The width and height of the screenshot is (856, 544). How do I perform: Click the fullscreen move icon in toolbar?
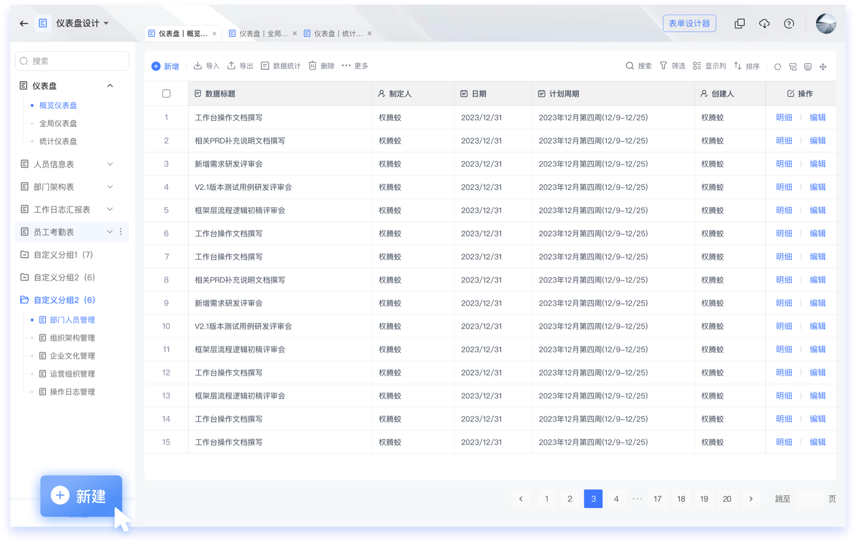[823, 67]
